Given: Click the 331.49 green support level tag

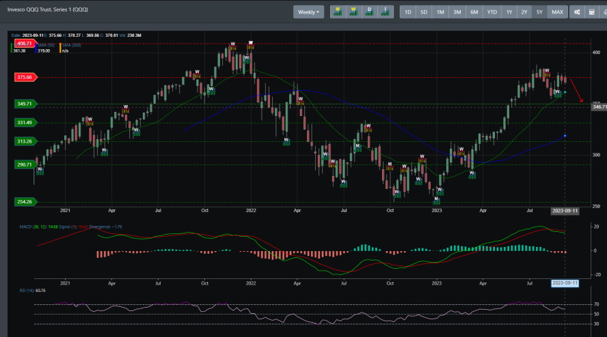Looking at the screenshot, I should tap(25, 123).
